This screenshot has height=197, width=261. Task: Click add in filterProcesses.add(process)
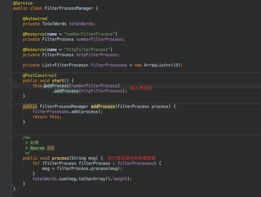pyautogui.click(x=75, y=112)
